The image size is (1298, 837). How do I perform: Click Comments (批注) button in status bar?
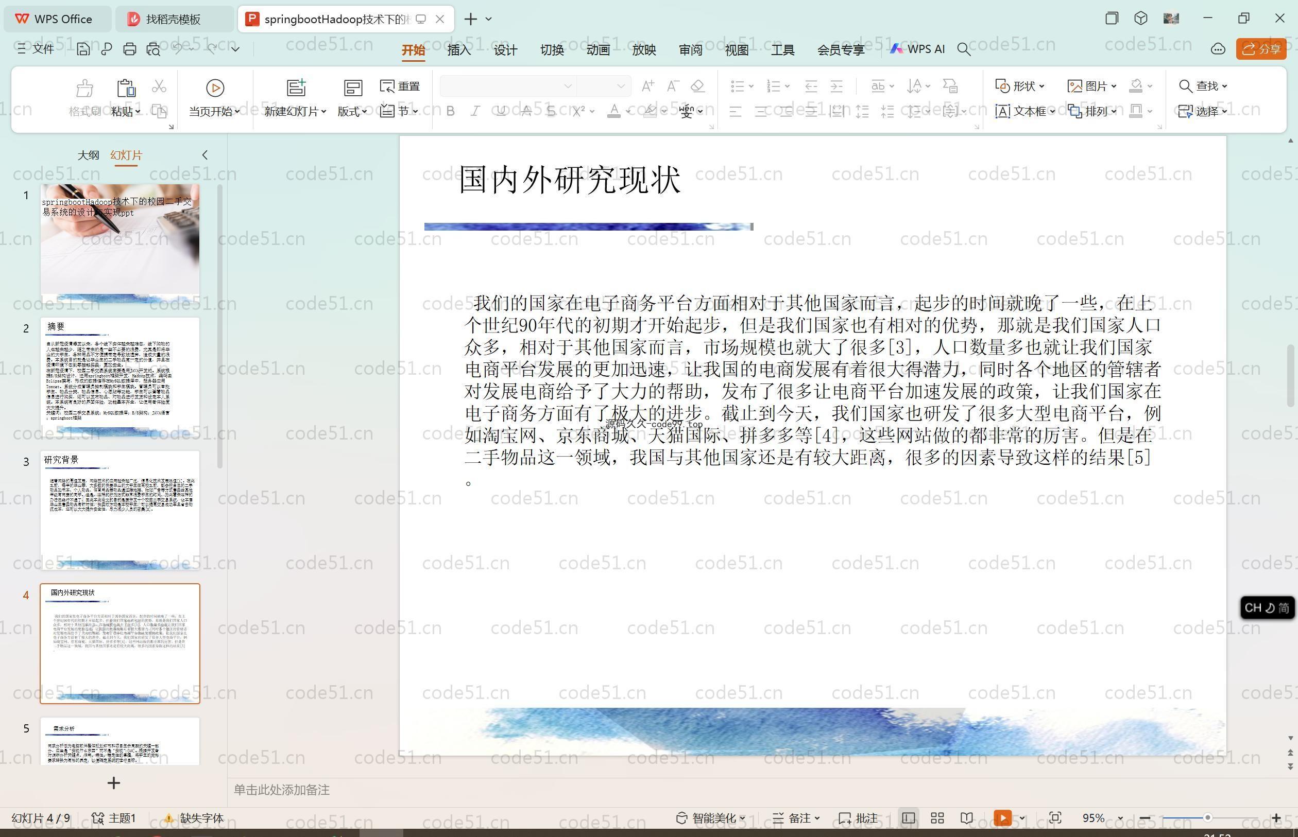point(859,818)
